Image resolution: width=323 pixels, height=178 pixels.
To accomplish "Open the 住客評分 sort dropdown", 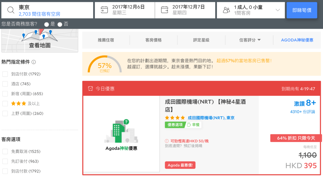I will (x=250, y=40).
